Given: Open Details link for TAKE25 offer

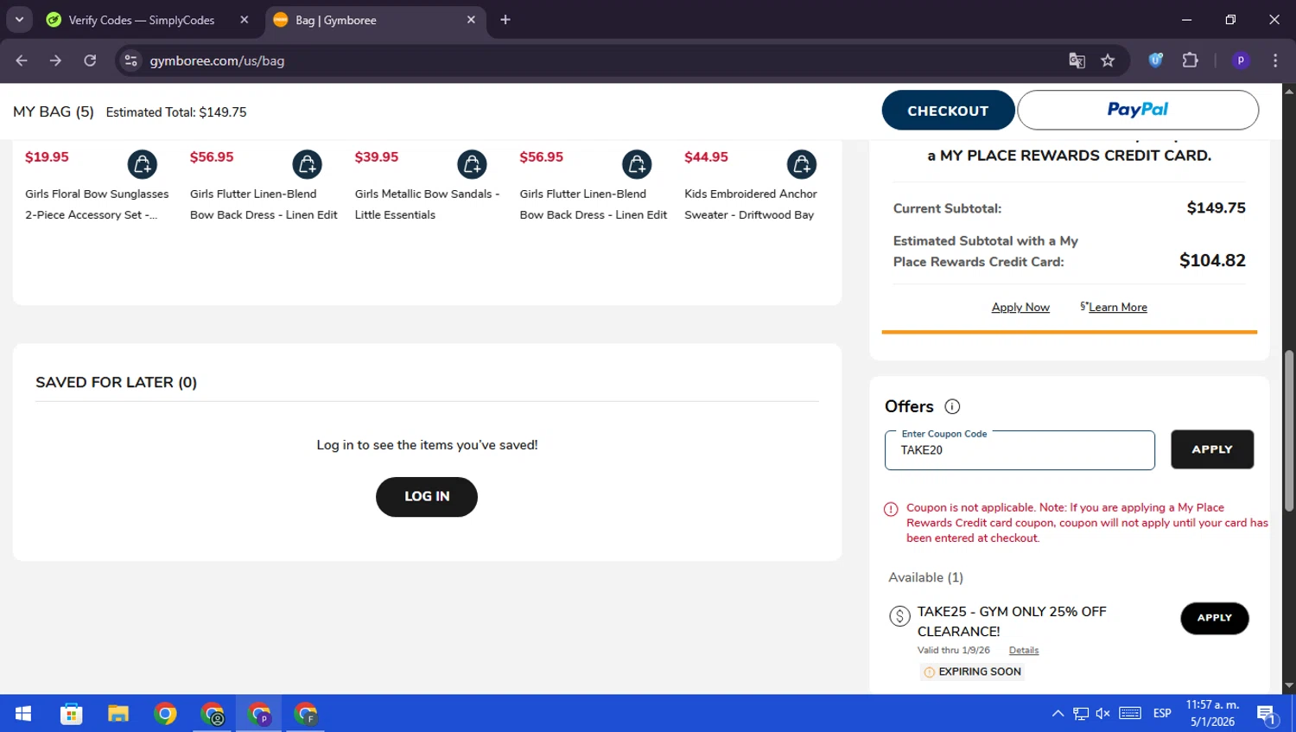Looking at the screenshot, I should click(1024, 651).
